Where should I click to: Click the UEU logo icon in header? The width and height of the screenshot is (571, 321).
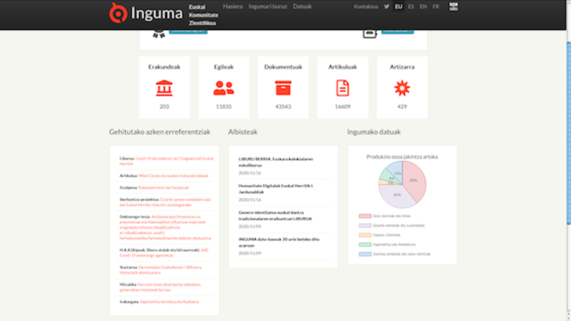[454, 6]
